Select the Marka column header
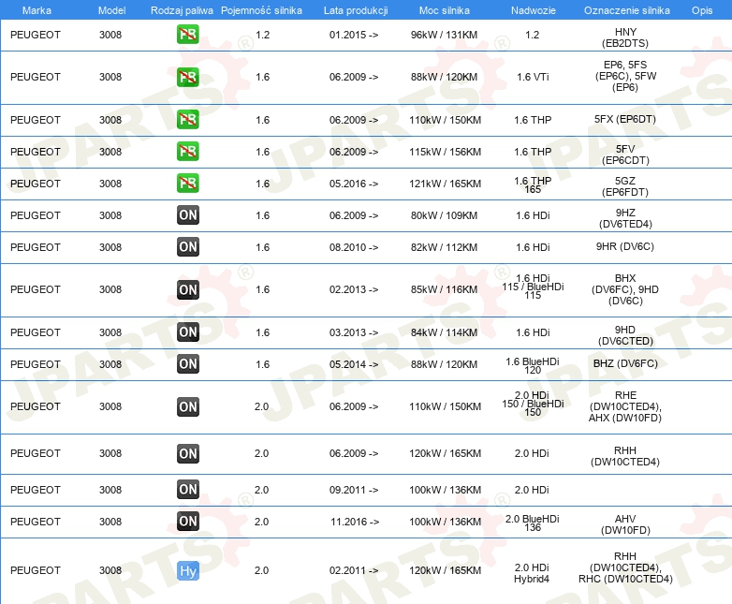Image resolution: width=732 pixels, height=604 pixels. [37, 10]
